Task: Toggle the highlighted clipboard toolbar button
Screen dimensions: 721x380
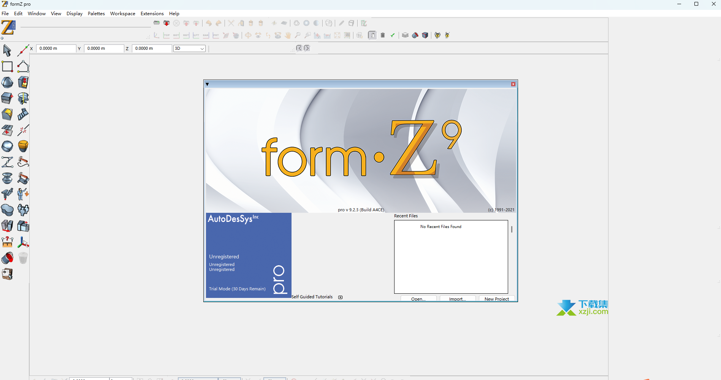Action: pos(372,35)
